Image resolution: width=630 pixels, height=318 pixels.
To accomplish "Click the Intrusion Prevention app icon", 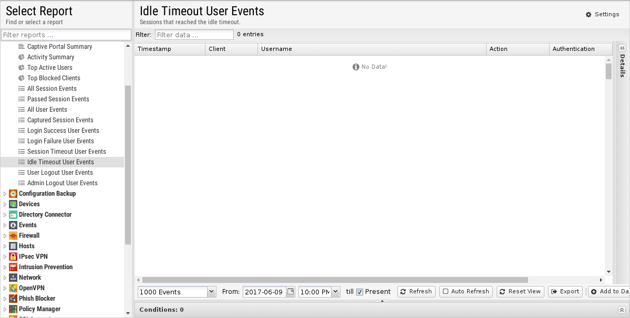I will [13, 267].
